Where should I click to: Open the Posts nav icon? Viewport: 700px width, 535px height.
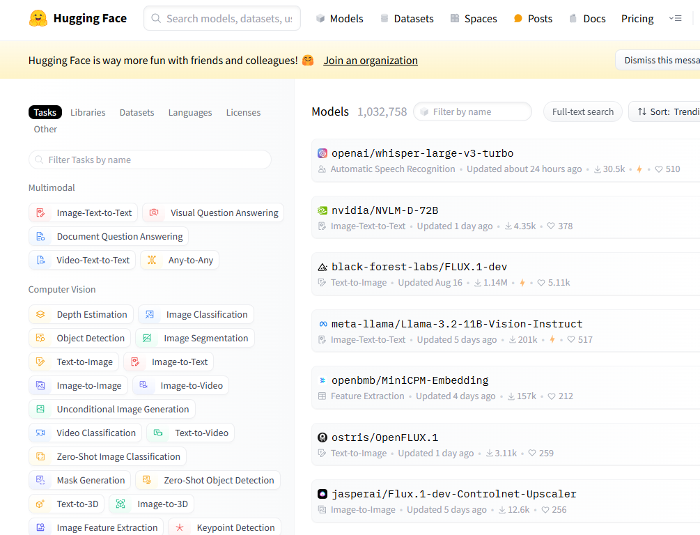(518, 18)
